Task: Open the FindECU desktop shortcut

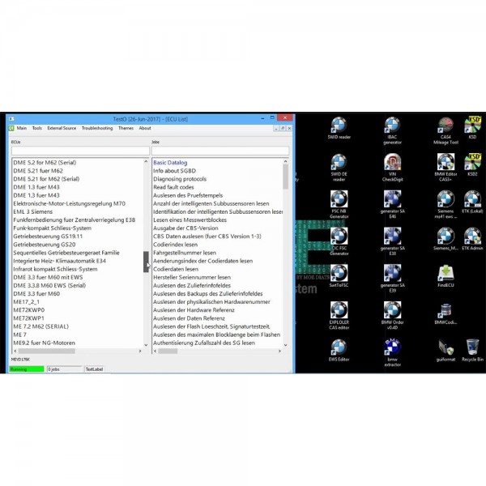Action: coord(445,273)
